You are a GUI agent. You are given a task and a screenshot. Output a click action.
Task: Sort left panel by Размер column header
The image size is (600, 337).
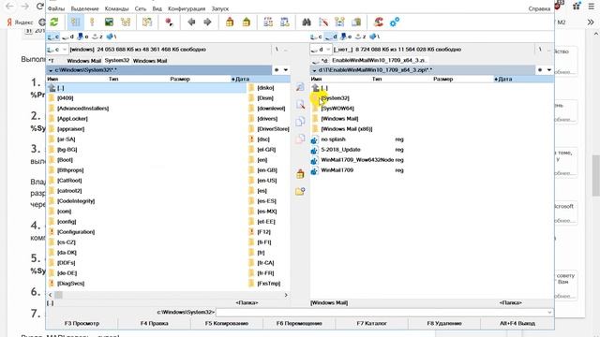(180, 79)
